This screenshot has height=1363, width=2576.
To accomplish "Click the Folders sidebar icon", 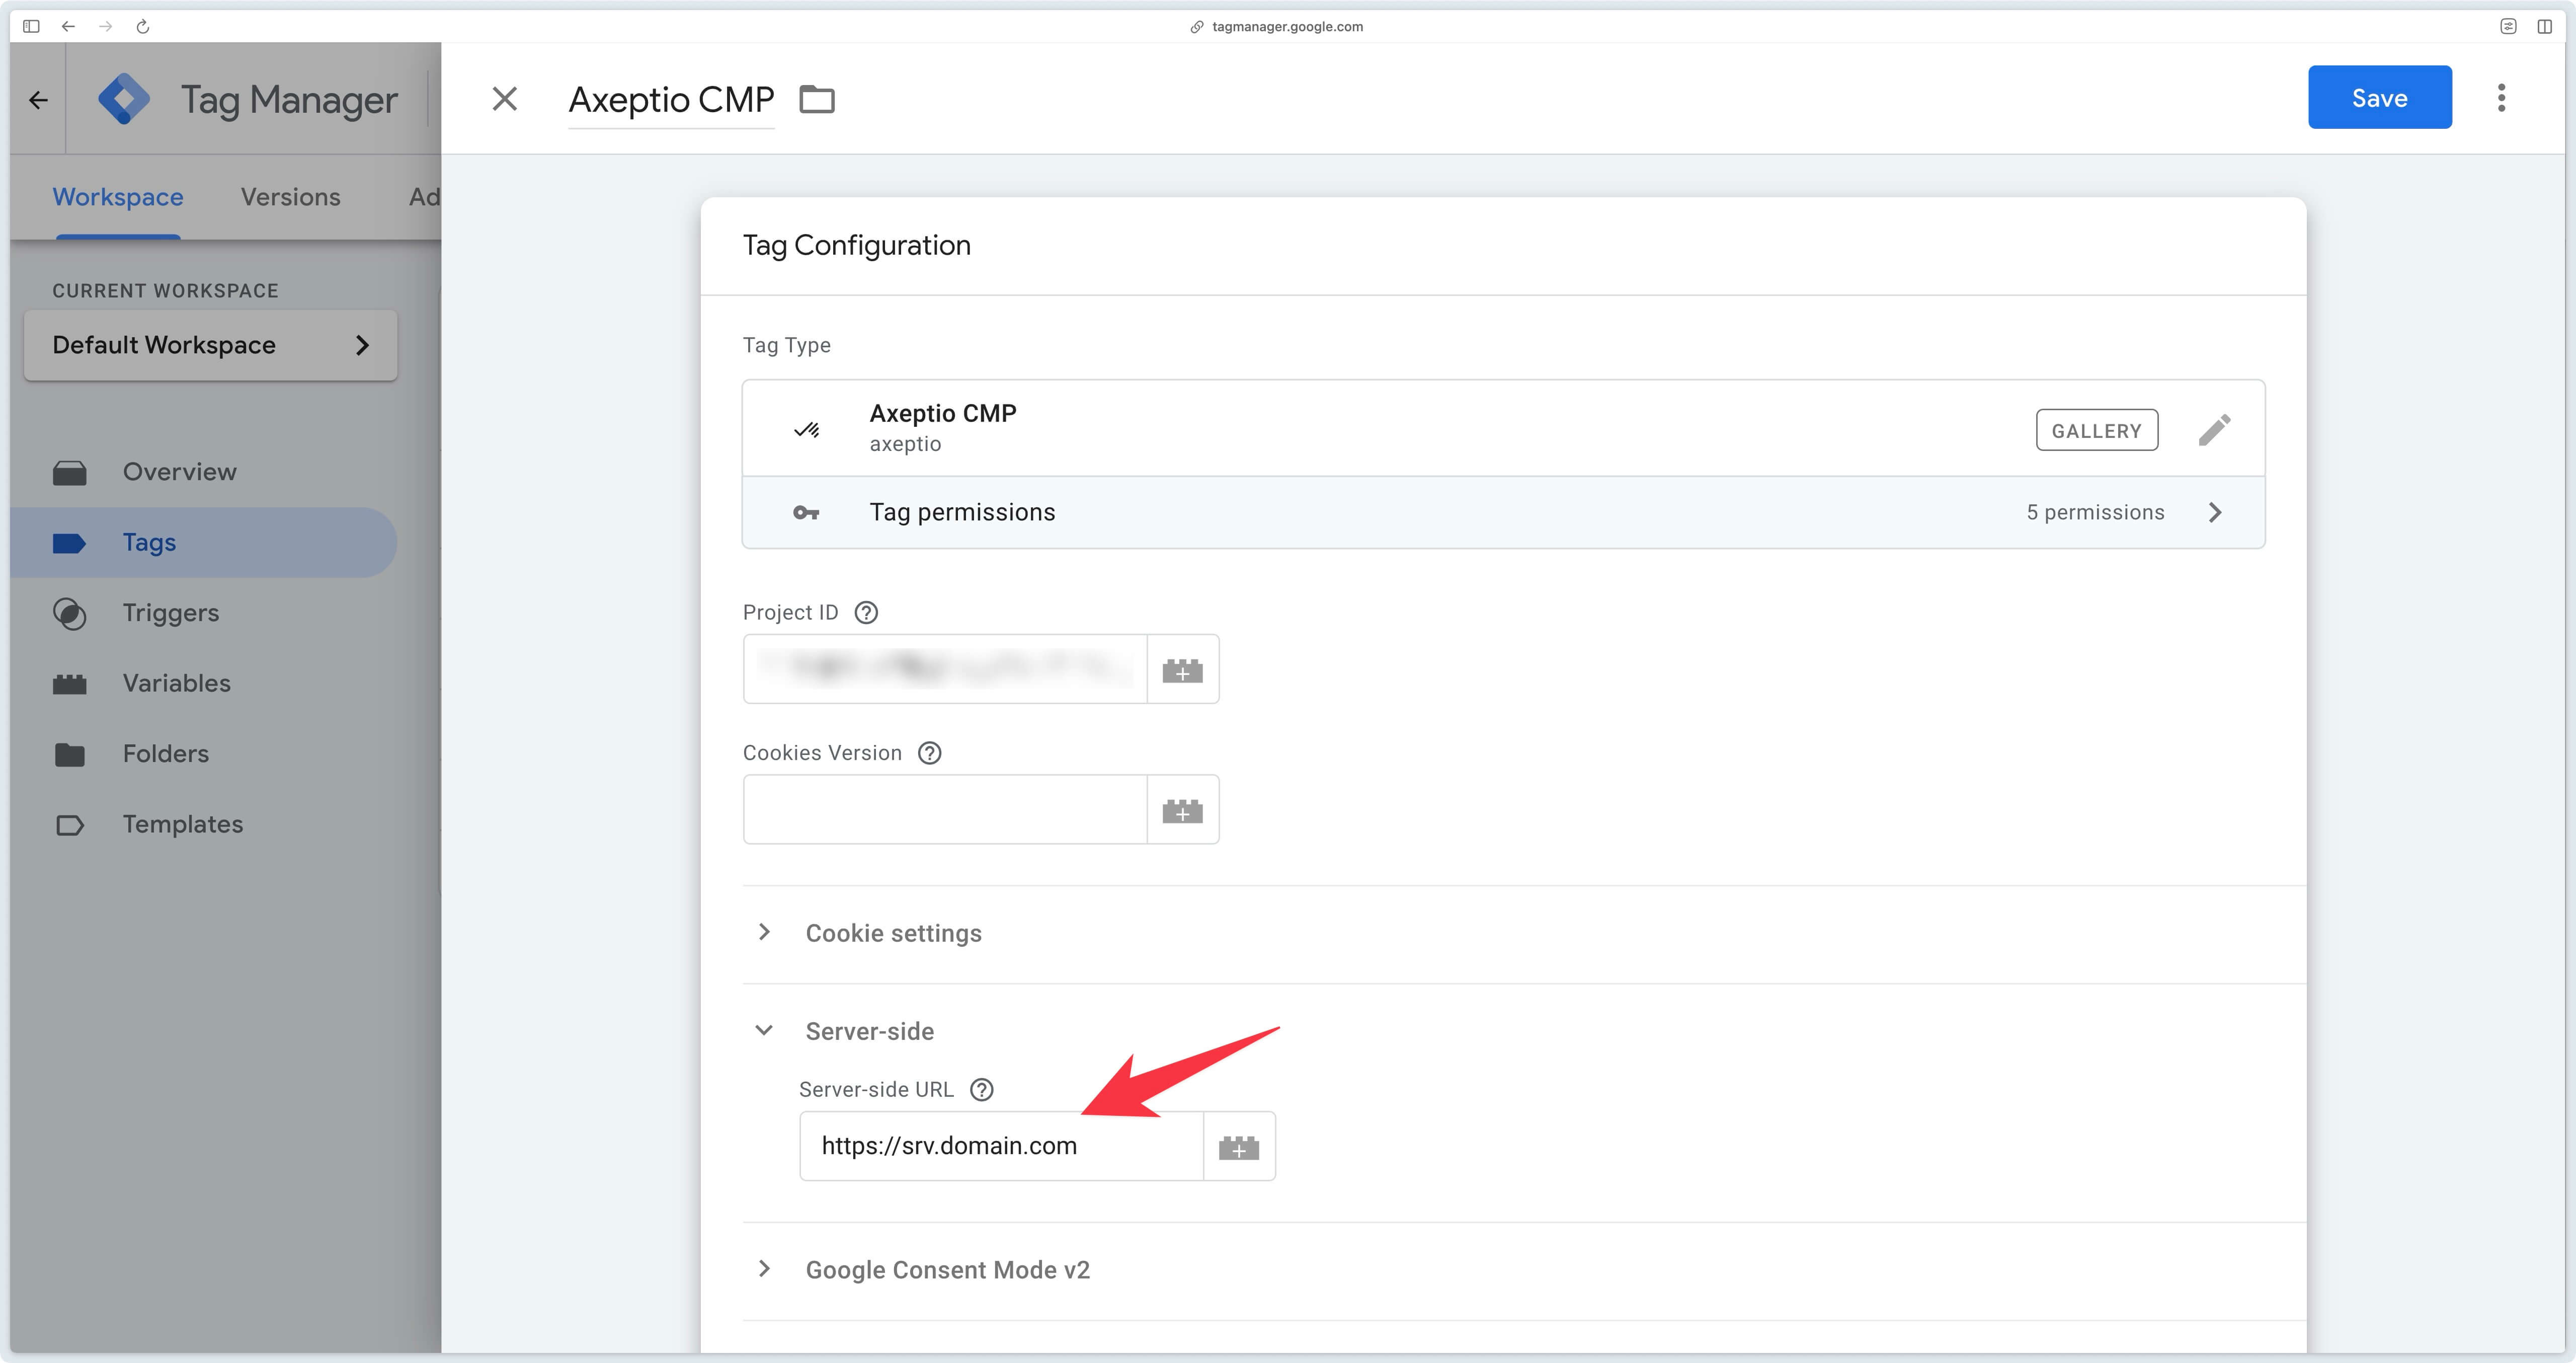I will pos(69,754).
